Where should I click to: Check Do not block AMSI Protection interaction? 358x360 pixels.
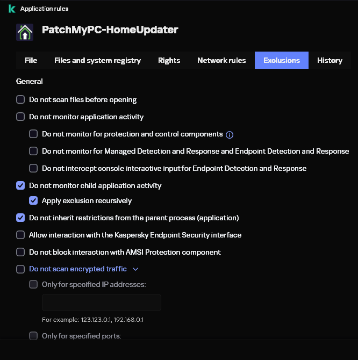tap(20, 252)
